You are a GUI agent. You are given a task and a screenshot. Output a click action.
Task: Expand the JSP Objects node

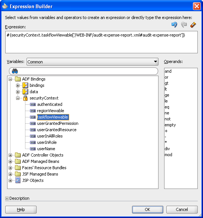click(x=10, y=180)
